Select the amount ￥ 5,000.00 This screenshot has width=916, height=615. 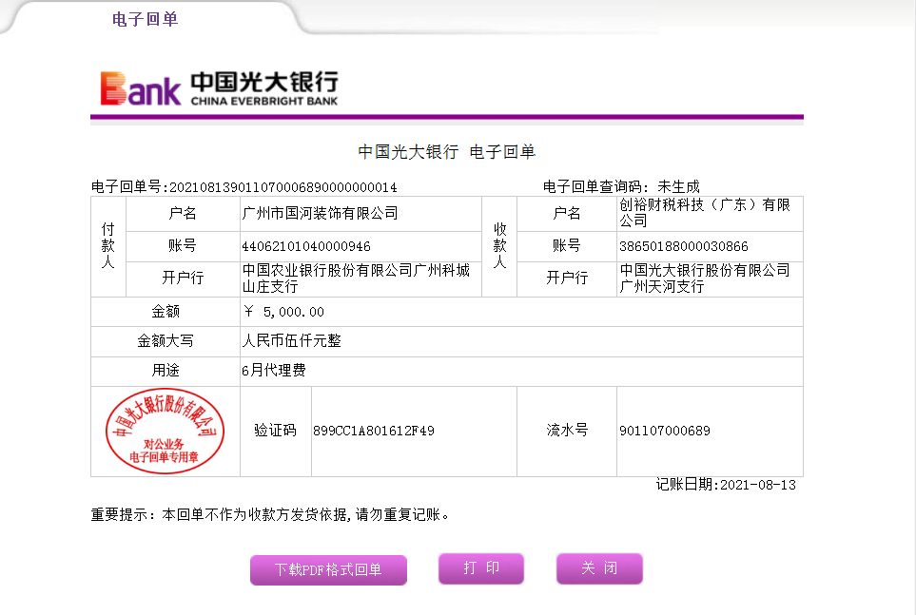(283, 312)
